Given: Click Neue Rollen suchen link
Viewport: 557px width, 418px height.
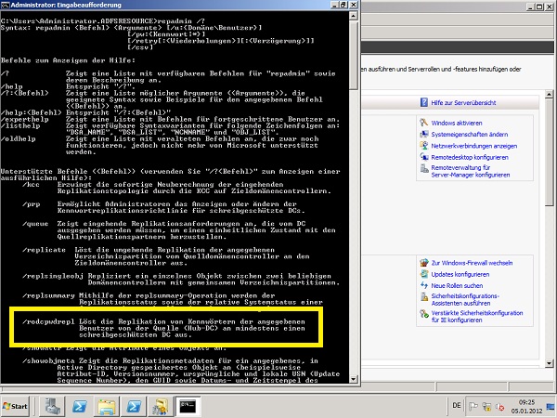Looking at the screenshot, I should [457, 286].
